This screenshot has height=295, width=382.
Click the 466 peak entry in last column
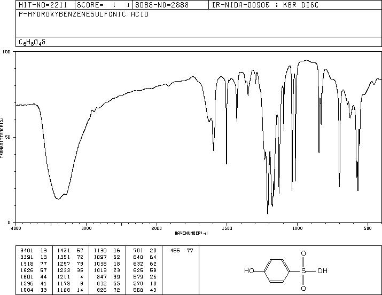point(182,251)
